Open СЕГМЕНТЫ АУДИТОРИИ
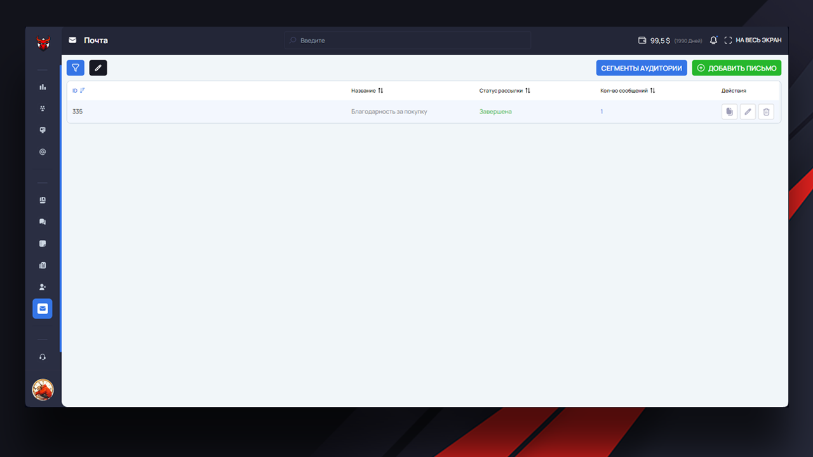The height and width of the screenshot is (457, 813). coord(642,68)
